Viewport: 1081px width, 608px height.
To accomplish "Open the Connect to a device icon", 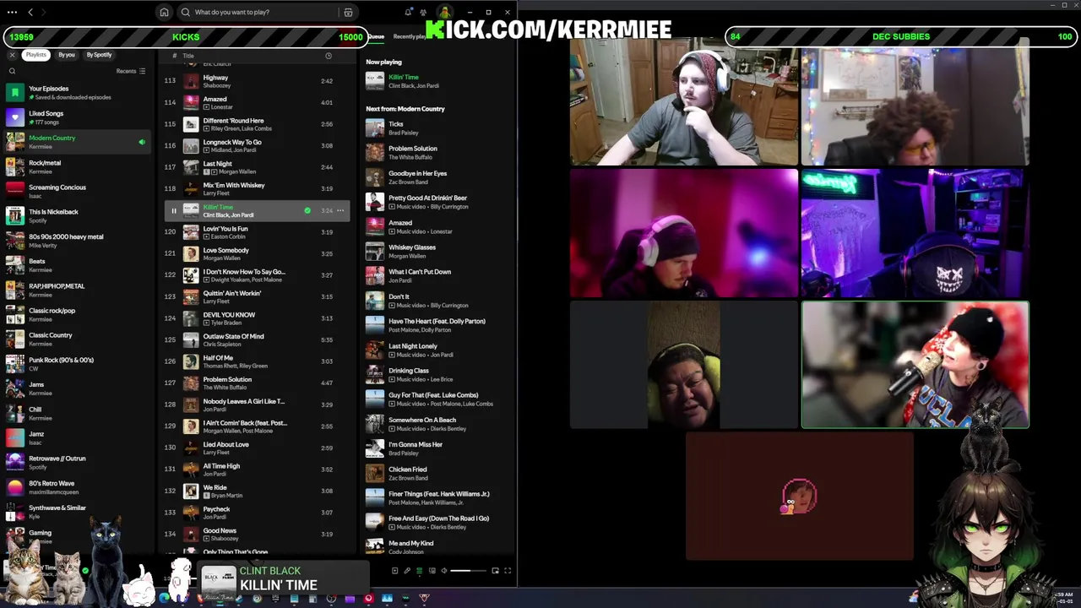I will [432, 571].
